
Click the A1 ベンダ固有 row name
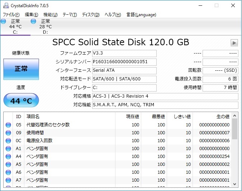click(x=37, y=149)
